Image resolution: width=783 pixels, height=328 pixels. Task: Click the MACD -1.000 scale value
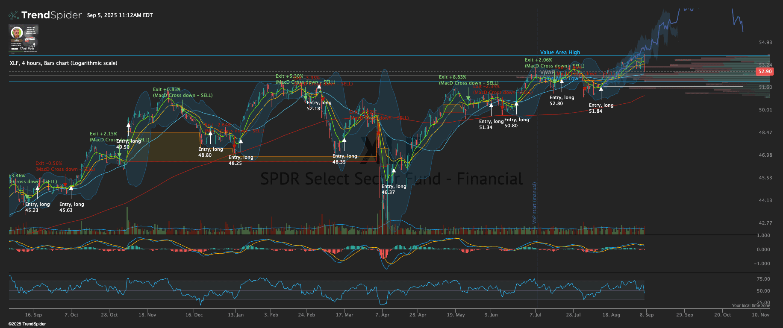point(762,264)
